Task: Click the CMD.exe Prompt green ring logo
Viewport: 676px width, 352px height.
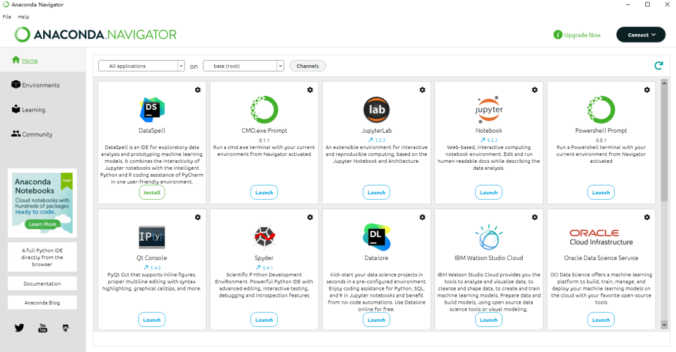Action: (x=264, y=110)
